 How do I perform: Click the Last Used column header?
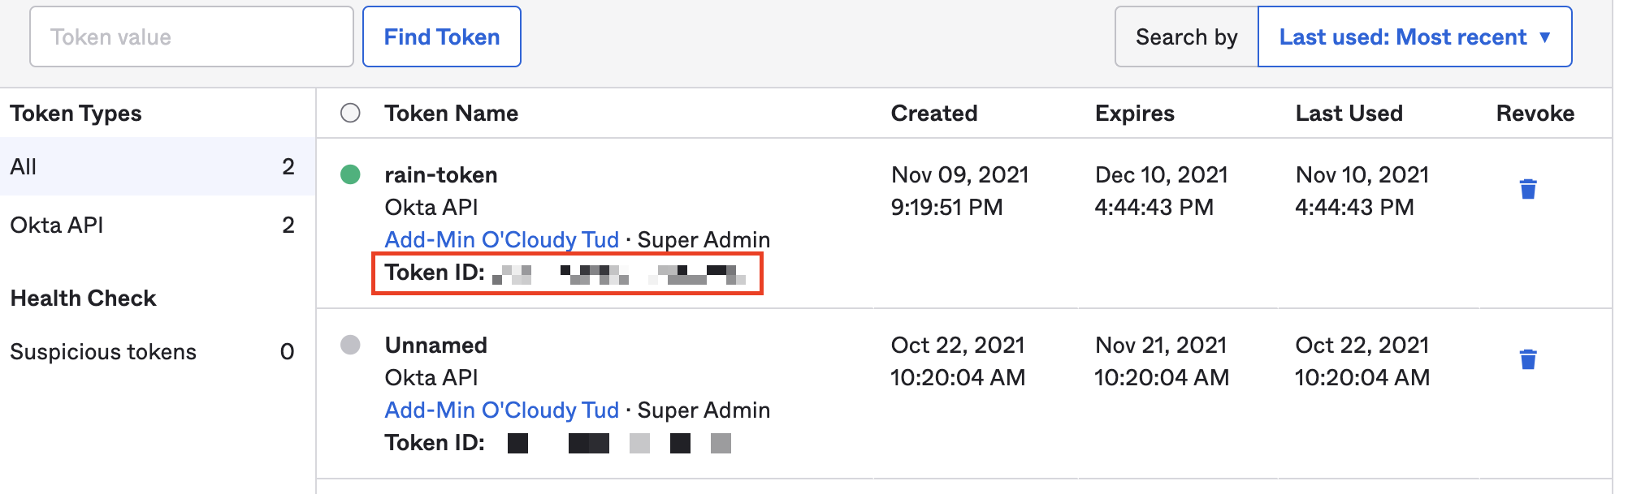(x=1349, y=114)
